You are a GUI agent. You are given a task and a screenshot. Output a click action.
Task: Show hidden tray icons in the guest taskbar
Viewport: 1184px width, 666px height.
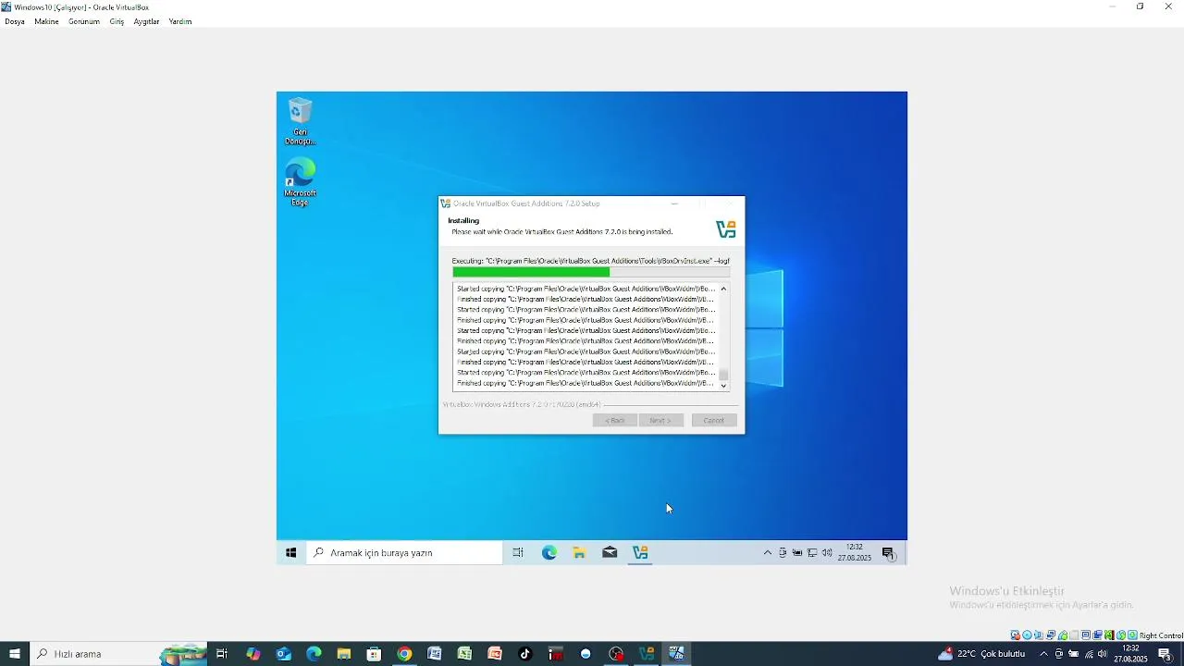tap(768, 553)
